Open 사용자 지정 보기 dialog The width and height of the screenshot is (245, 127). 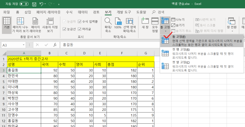[x=50, y=25]
